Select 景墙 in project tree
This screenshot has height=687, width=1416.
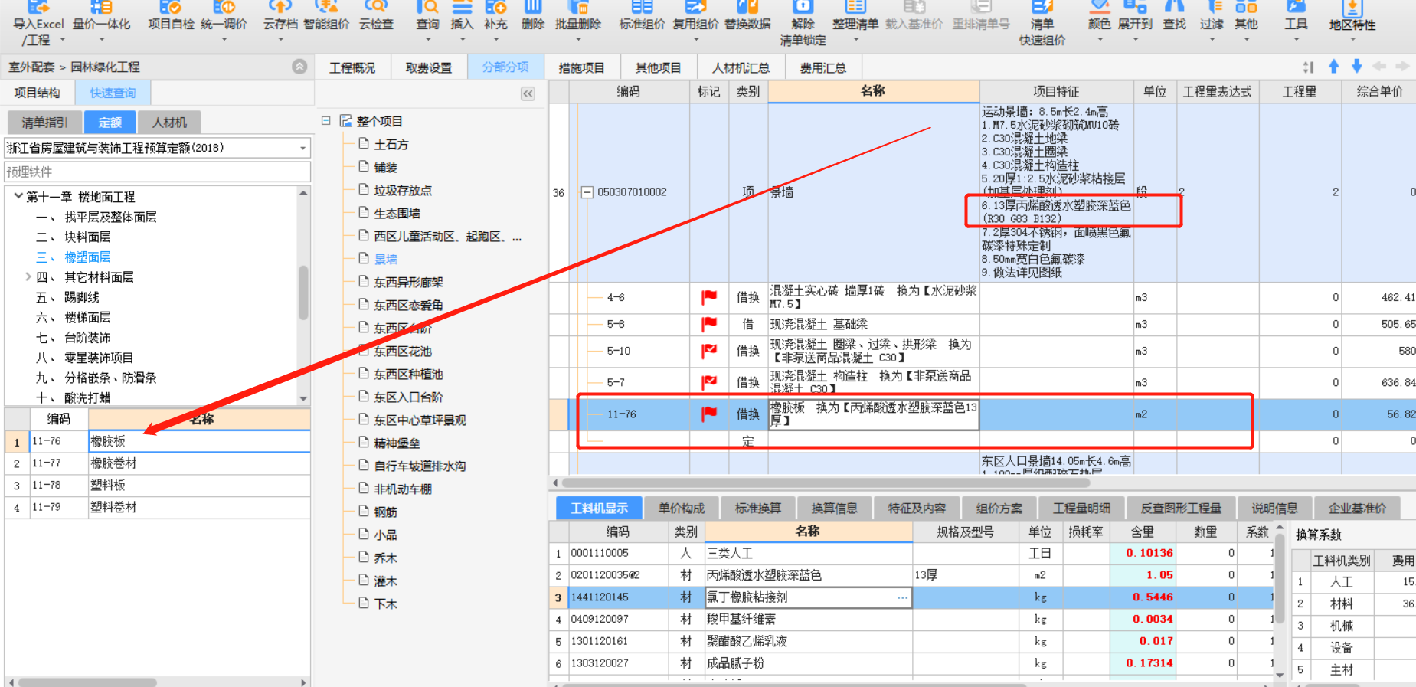click(386, 259)
